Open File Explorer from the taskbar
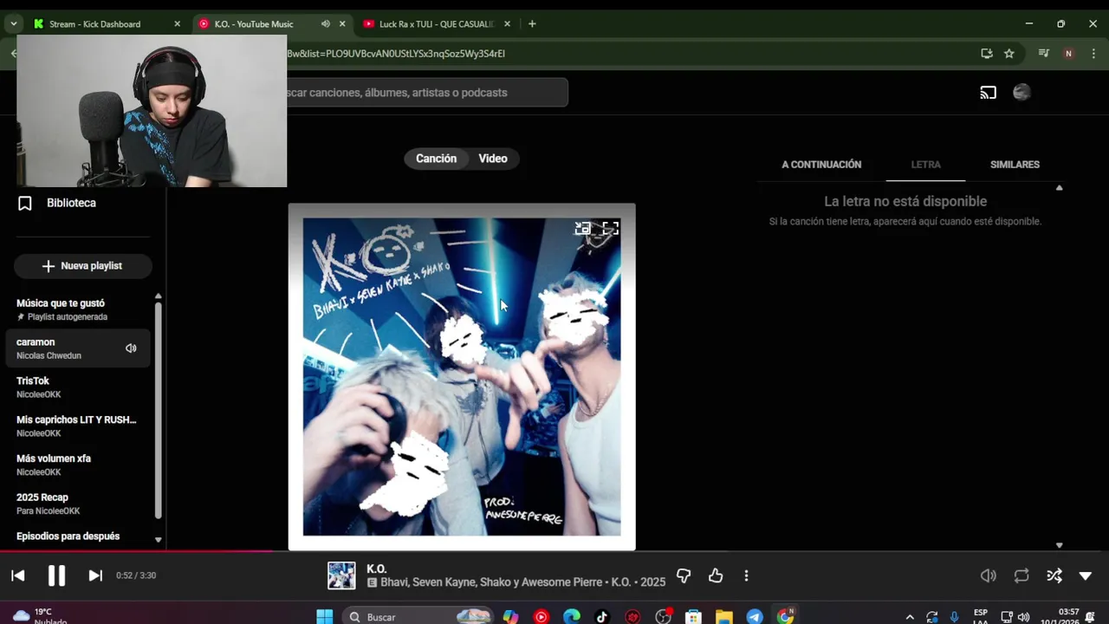 pyautogui.click(x=724, y=617)
